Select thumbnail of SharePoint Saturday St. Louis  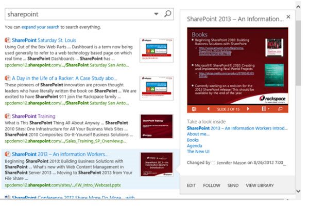tap(157, 50)
